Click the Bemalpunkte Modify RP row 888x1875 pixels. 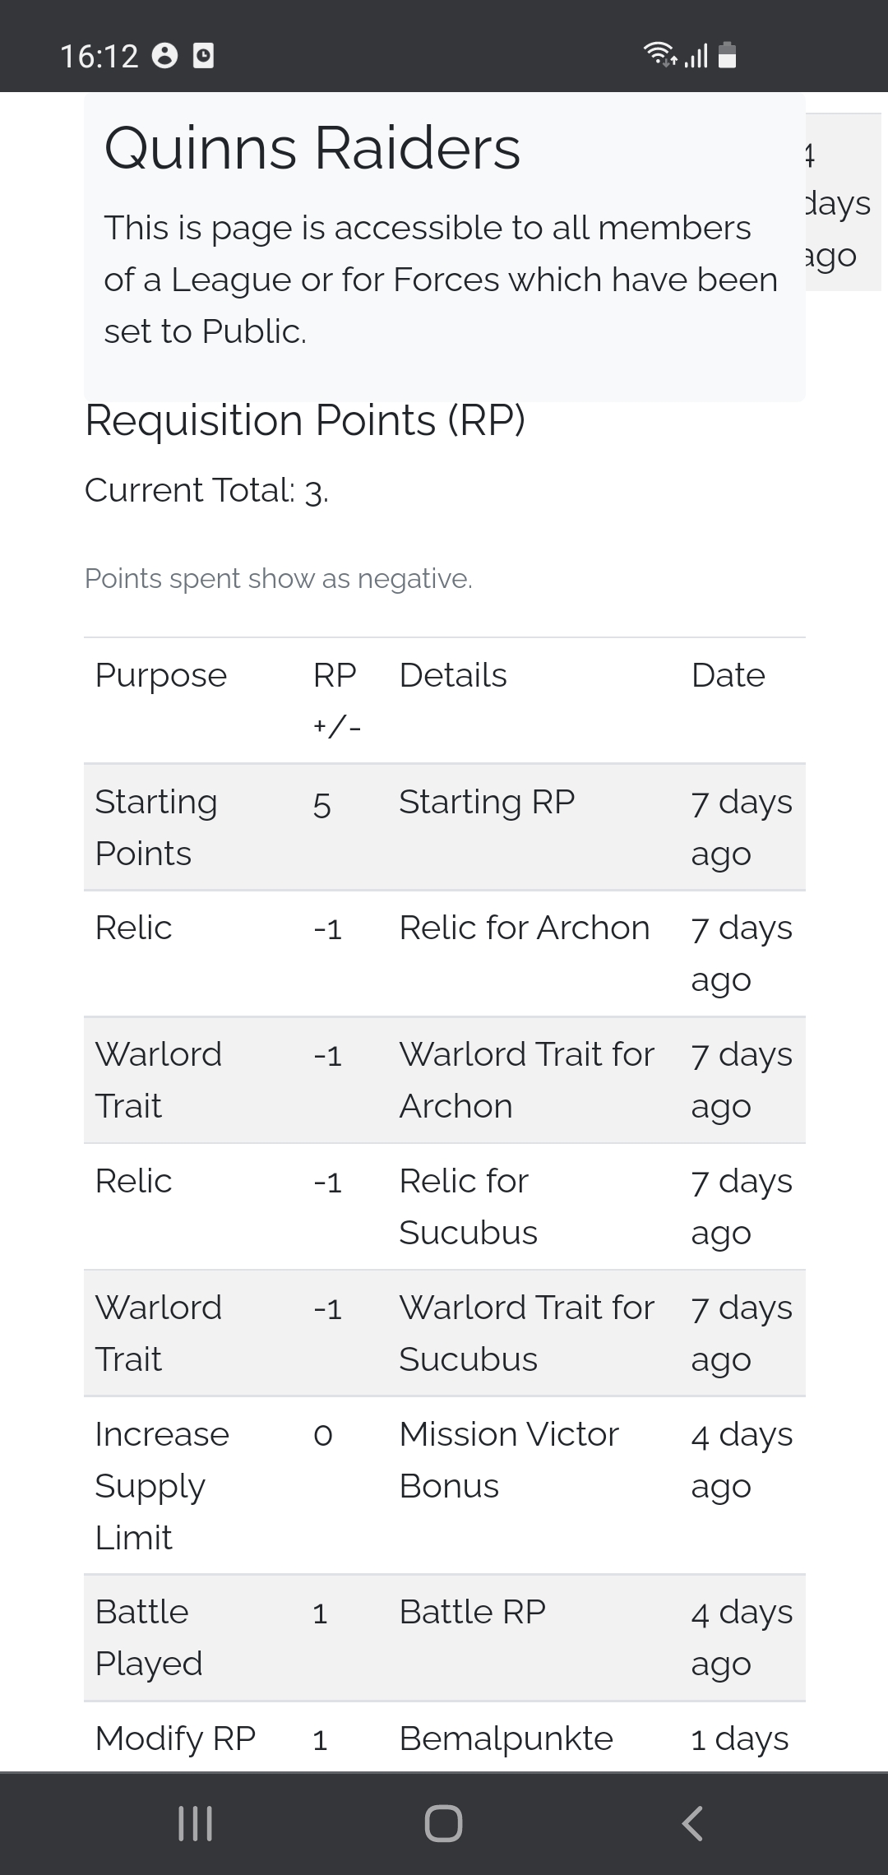(x=444, y=1738)
